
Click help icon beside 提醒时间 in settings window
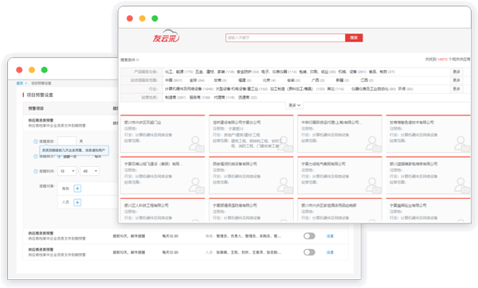click(x=36, y=171)
